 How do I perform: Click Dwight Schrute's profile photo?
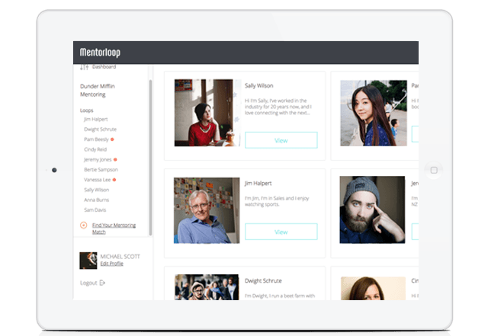coord(207,287)
